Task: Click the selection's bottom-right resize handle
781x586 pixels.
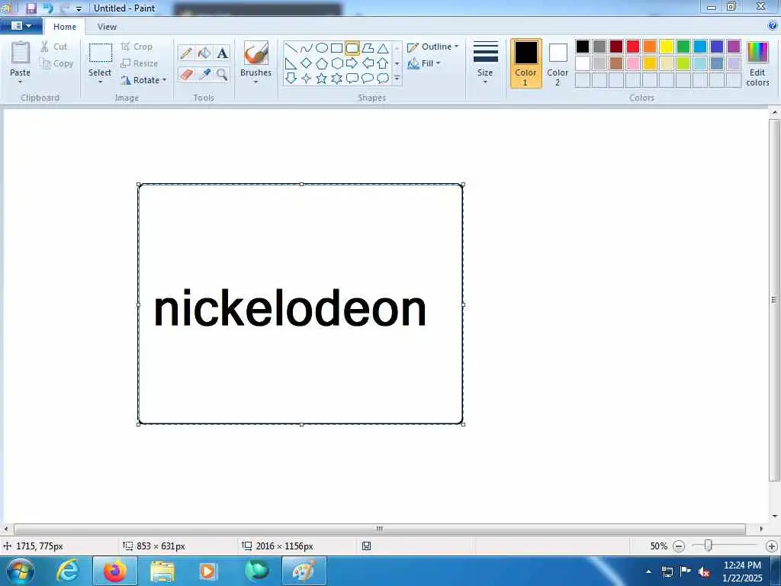Action: 463,424
